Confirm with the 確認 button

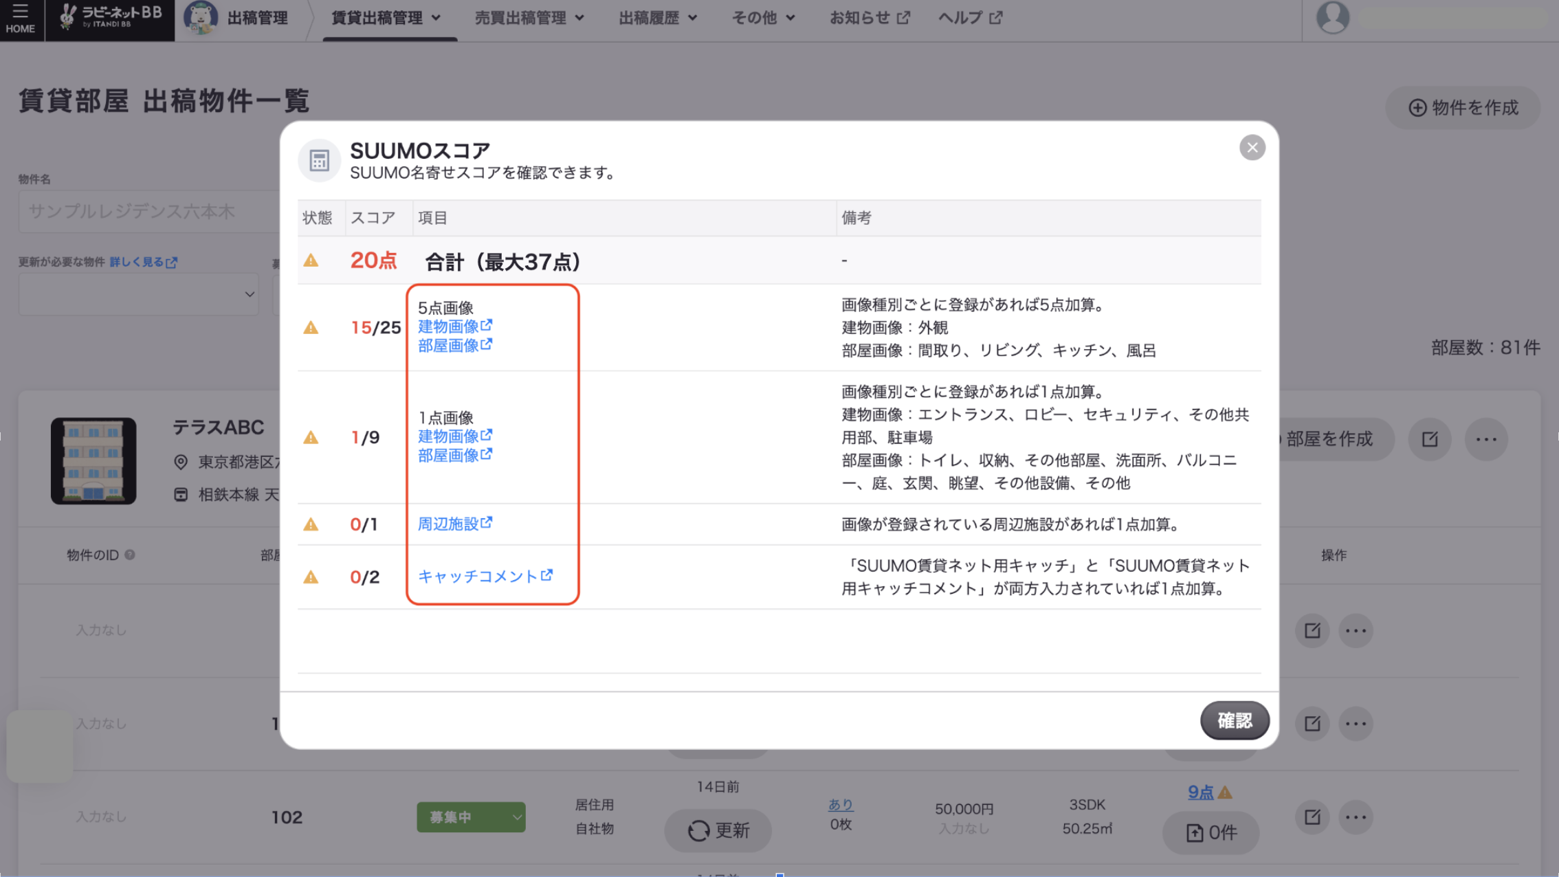pyautogui.click(x=1235, y=720)
